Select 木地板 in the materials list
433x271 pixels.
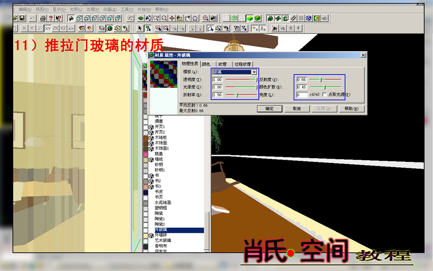coord(161,137)
